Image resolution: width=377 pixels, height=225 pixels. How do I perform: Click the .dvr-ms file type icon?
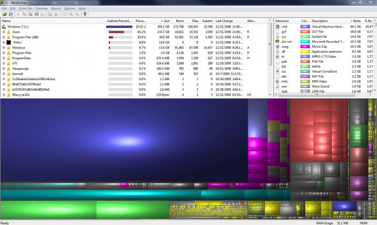(x=277, y=42)
